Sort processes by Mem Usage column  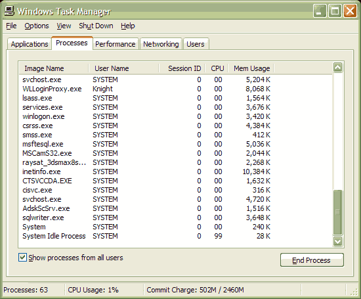point(251,68)
